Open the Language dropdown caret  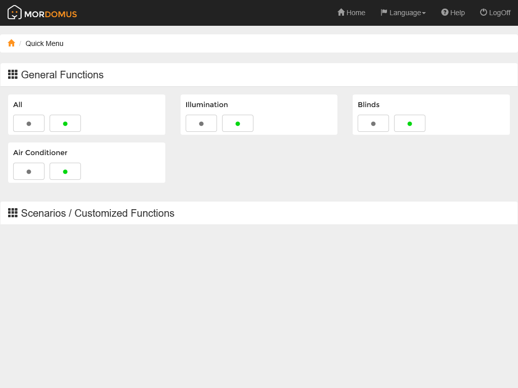[424, 13]
